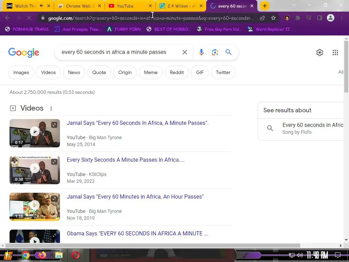Open Jamal Says Every 60 Minutes link
The height and width of the screenshot is (262, 349).
click(135, 197)
